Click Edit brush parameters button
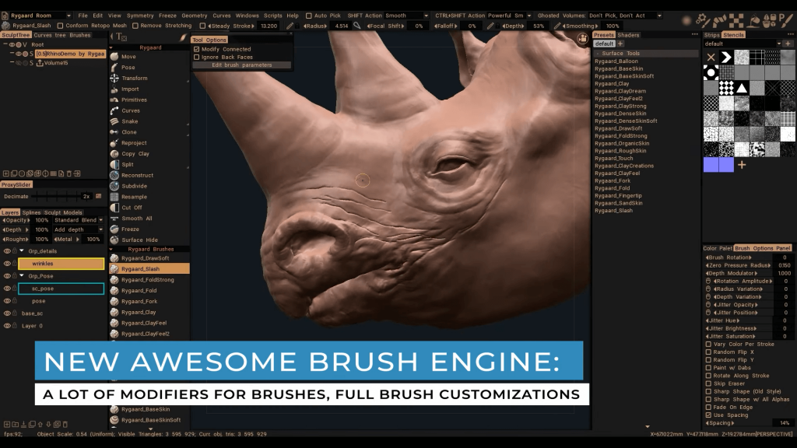 pyautogui.click(x=241, y=65)
